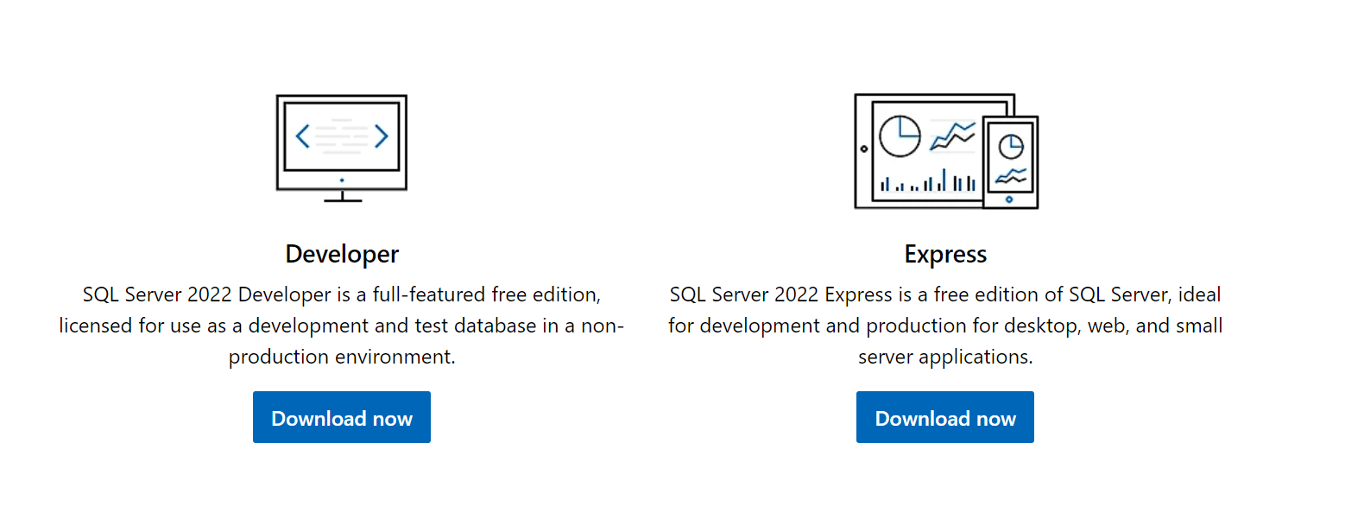The image size is (1345, 519).
Task: Click the text "SQL Server 2022 Developer is a full-featured free edition"
Action: point(338,294)
